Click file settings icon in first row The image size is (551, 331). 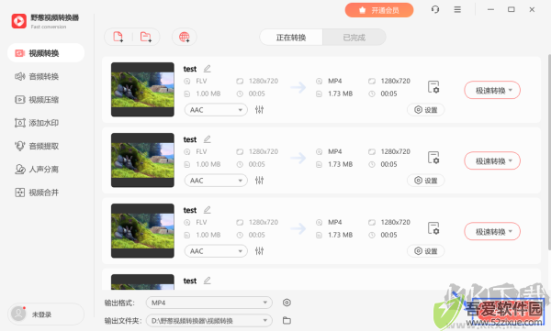point(433,87)
